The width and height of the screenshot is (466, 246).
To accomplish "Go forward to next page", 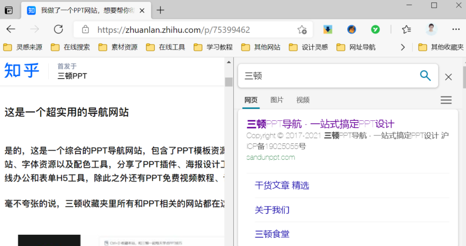I will pyautogui.click(x=35, y=29).
